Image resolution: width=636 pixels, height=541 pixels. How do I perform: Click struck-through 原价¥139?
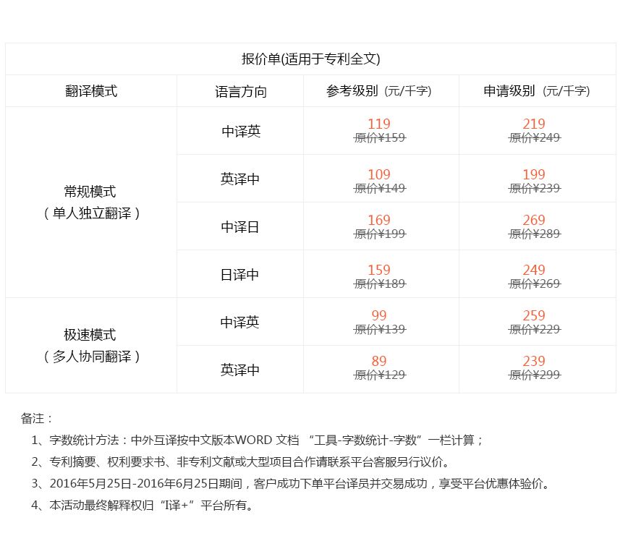(x=380, y=329)
